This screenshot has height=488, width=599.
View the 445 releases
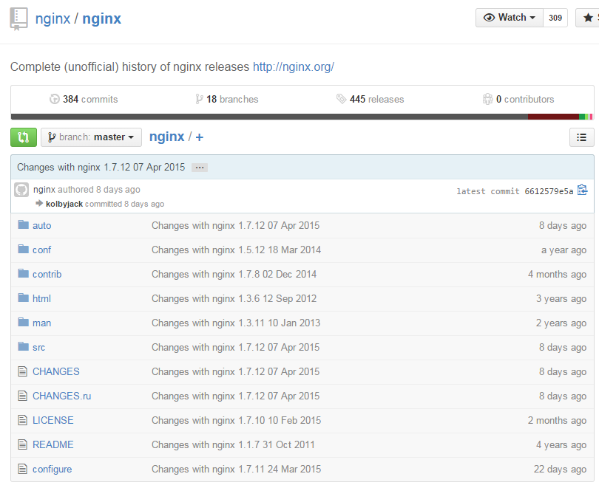click(x=376, y=99)
